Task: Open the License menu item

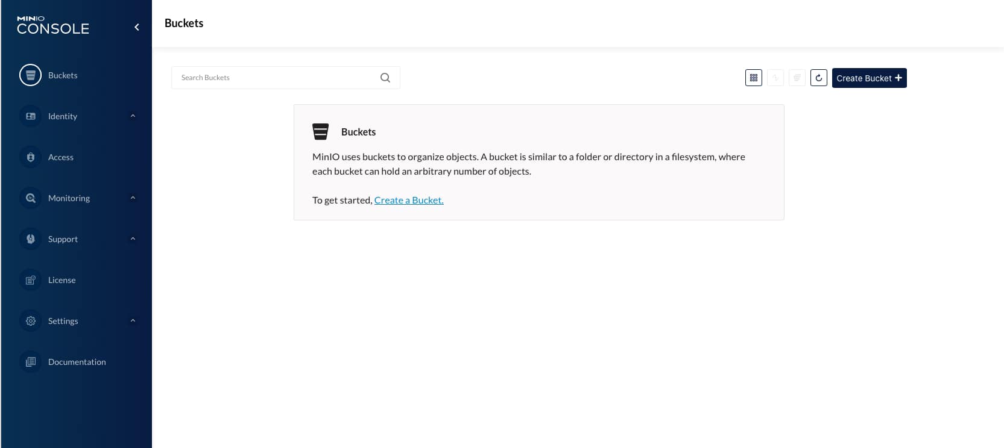Action: [62, 280]
